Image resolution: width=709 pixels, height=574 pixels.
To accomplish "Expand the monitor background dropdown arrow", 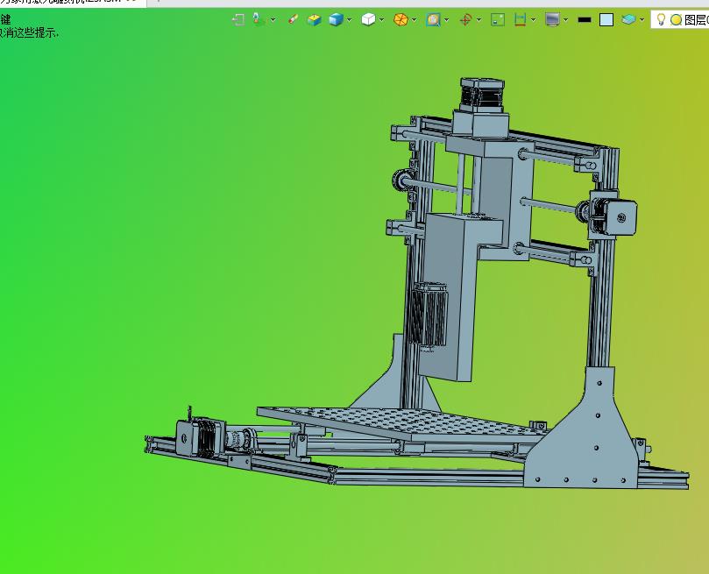I will (565, 20).
